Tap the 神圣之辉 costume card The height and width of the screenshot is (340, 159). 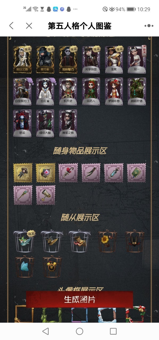[x=68, y=123]
